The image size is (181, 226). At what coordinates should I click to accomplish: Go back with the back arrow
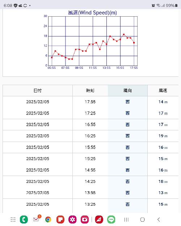pos(159,219)
